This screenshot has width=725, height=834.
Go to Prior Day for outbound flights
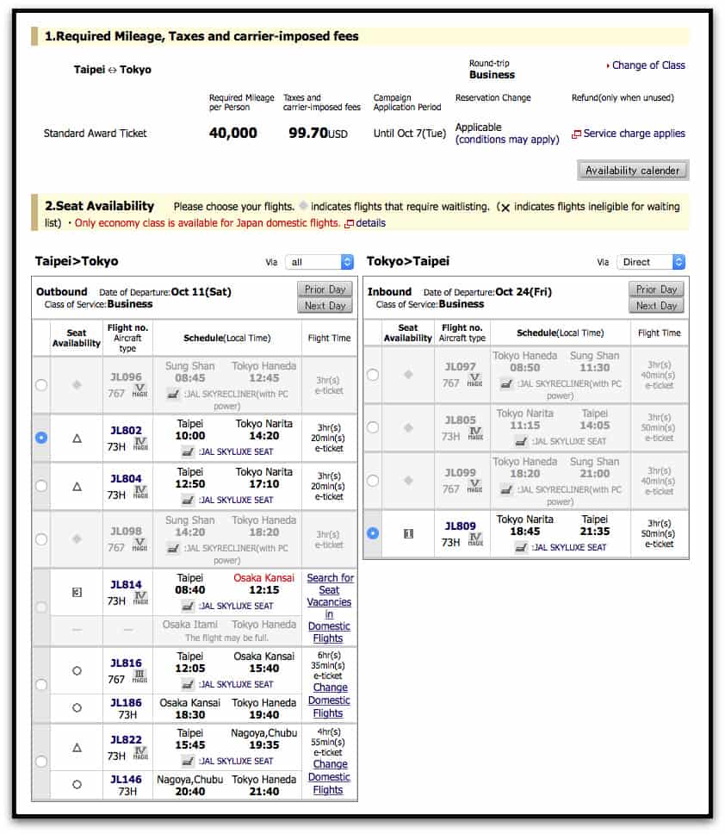coord(325,289)
